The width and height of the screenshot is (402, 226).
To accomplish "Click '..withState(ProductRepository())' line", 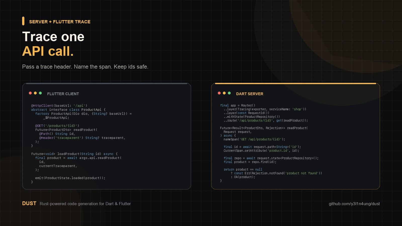I will click(252, 117).
